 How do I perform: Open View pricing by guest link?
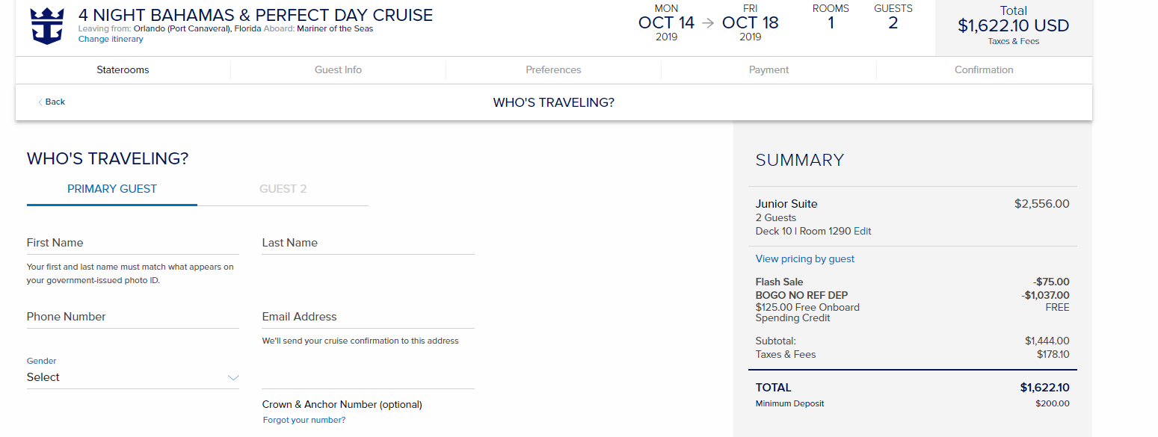[805, 259]
